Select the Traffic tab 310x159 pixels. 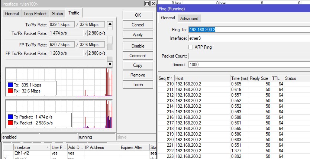[74, 13]
